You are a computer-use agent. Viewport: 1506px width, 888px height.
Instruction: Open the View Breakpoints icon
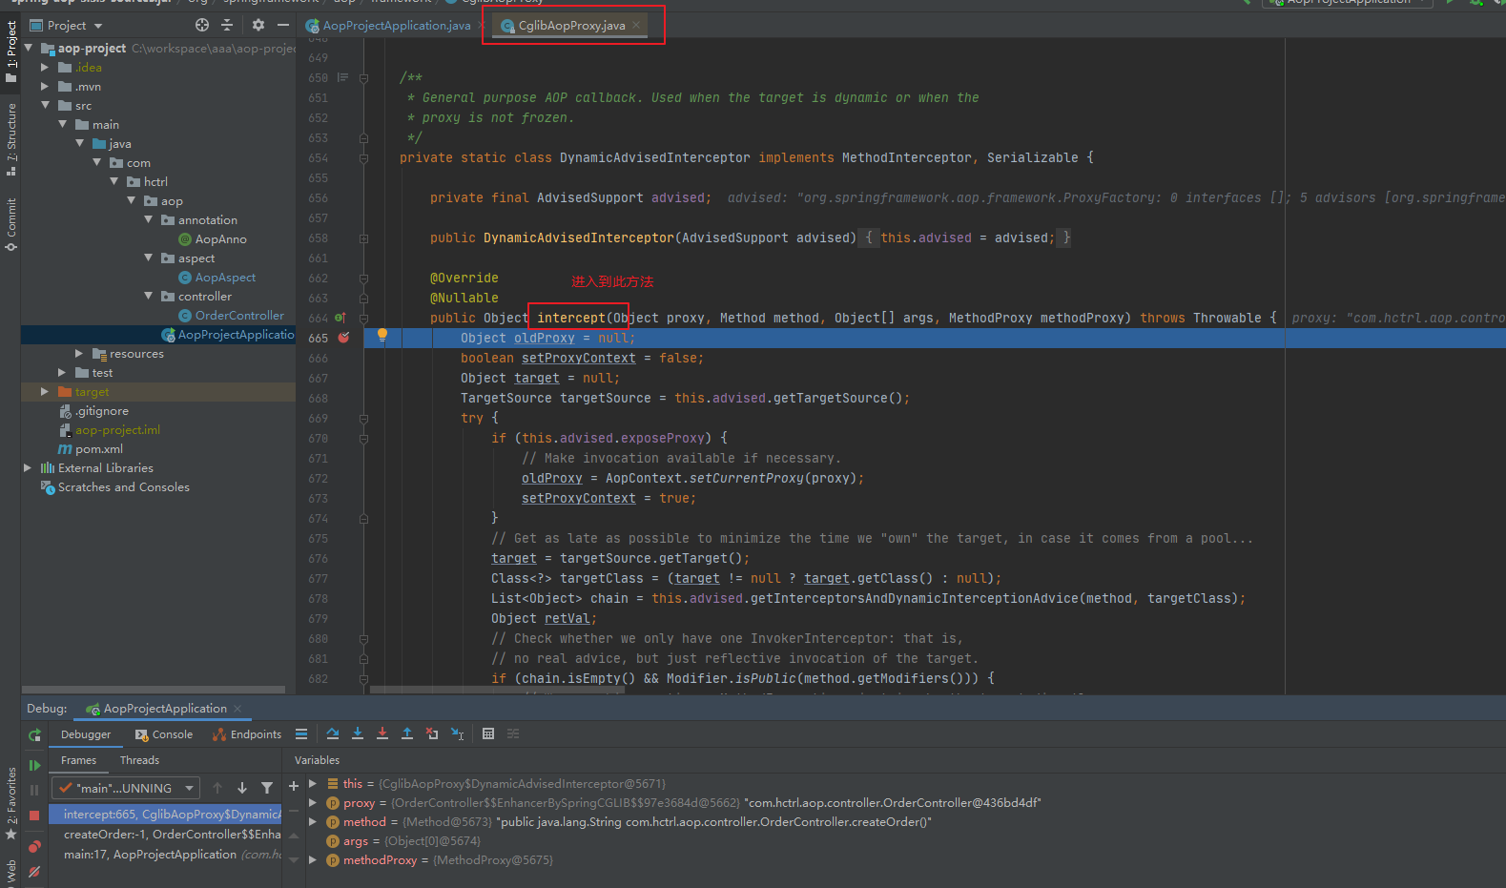point(34,846)
